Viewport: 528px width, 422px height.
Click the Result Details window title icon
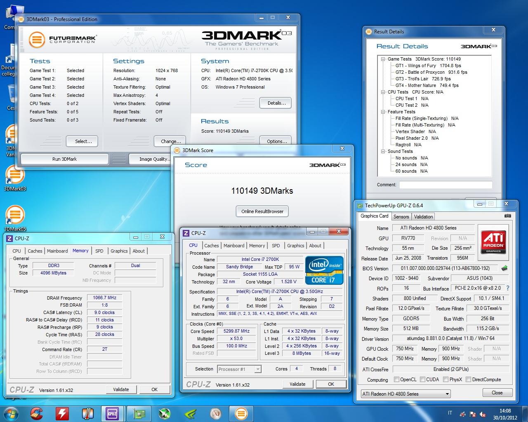pos(369,31)
